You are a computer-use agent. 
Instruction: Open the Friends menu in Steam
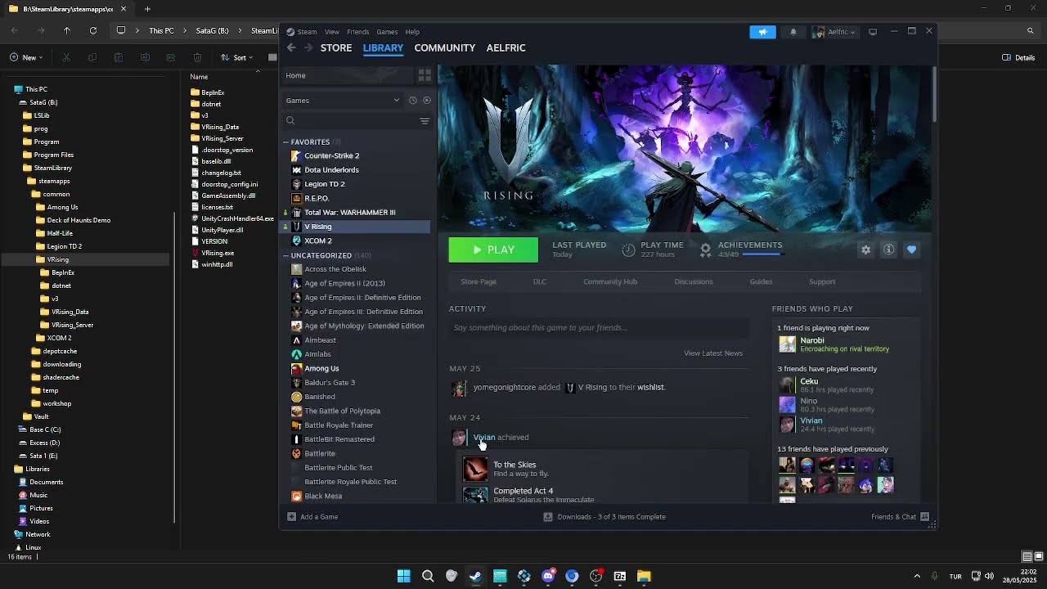[x=357, y=32]
